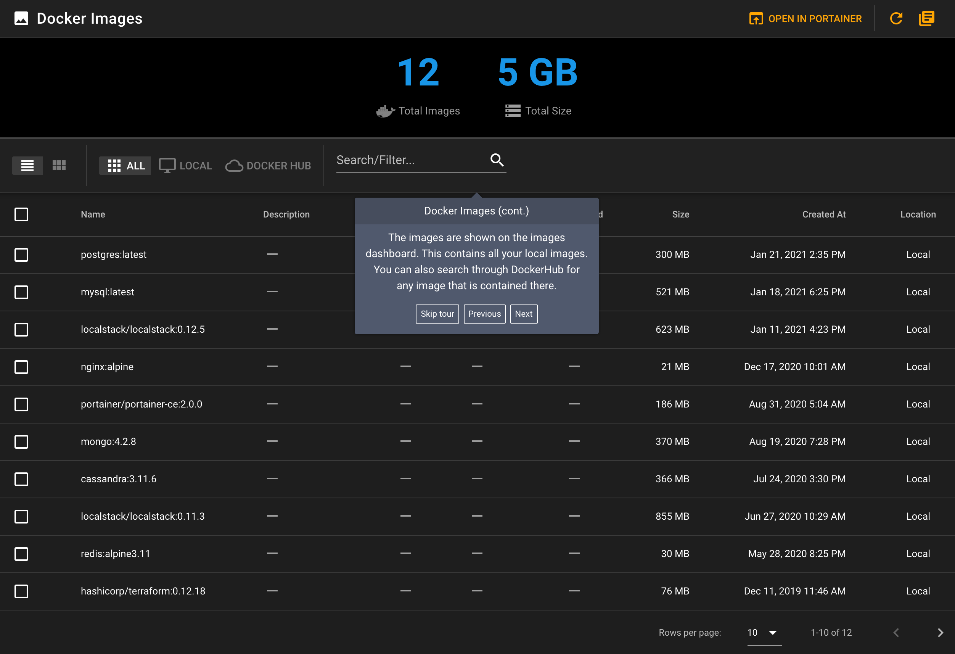The height and width of the screenshot is (654, 955).
Task: Sort by Location column header
Action: 918,214
